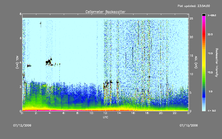Select the "AGL (km)" left axis label
222x139 pixels.
(x=17, y=62)
